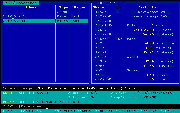The height and width of the screenshot is (113, 180).
Task: Select the MSIE4 directory
Action: click(101, 75)
